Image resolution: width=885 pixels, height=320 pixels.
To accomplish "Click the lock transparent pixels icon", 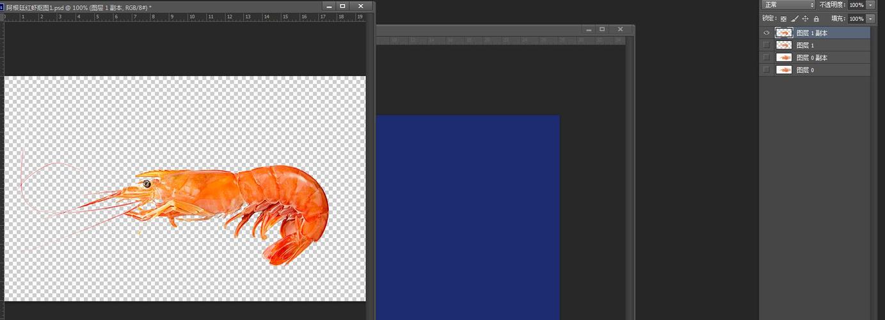I will click(783, 19).
